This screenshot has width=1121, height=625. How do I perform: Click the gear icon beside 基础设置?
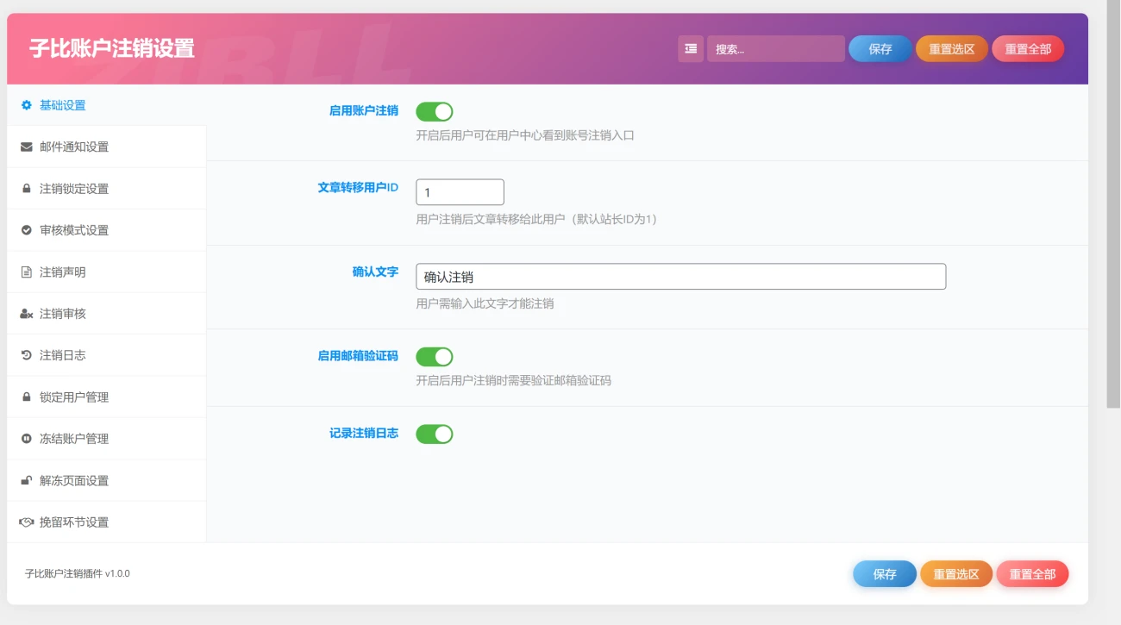pos(26,104)
